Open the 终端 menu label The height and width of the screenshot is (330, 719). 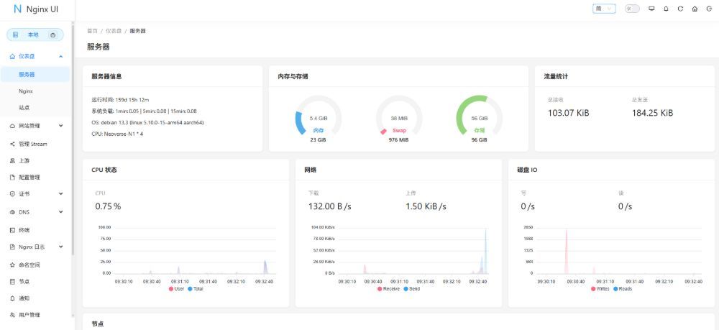(x=24, y=230)
